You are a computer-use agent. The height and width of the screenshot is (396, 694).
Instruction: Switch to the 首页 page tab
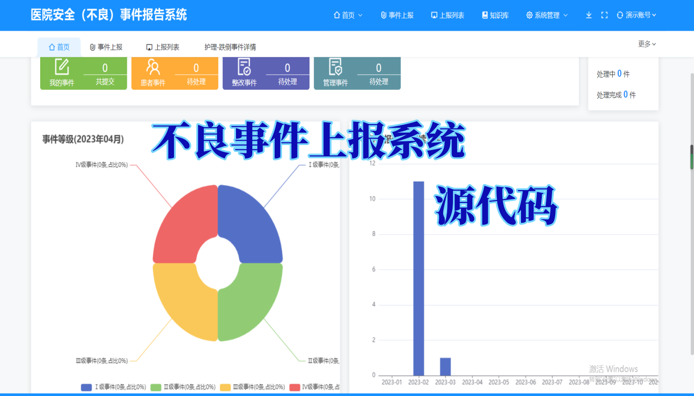point(59,47)
